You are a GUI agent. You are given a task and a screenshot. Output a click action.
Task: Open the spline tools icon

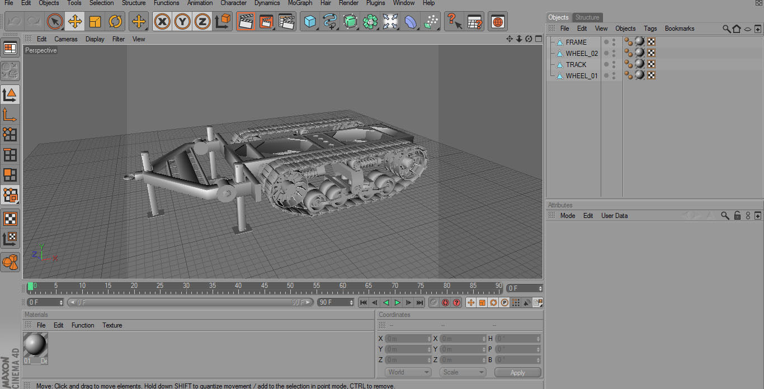point(330,22)
